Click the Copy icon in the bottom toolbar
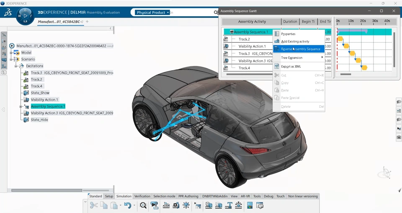 (x=104, y=205)
